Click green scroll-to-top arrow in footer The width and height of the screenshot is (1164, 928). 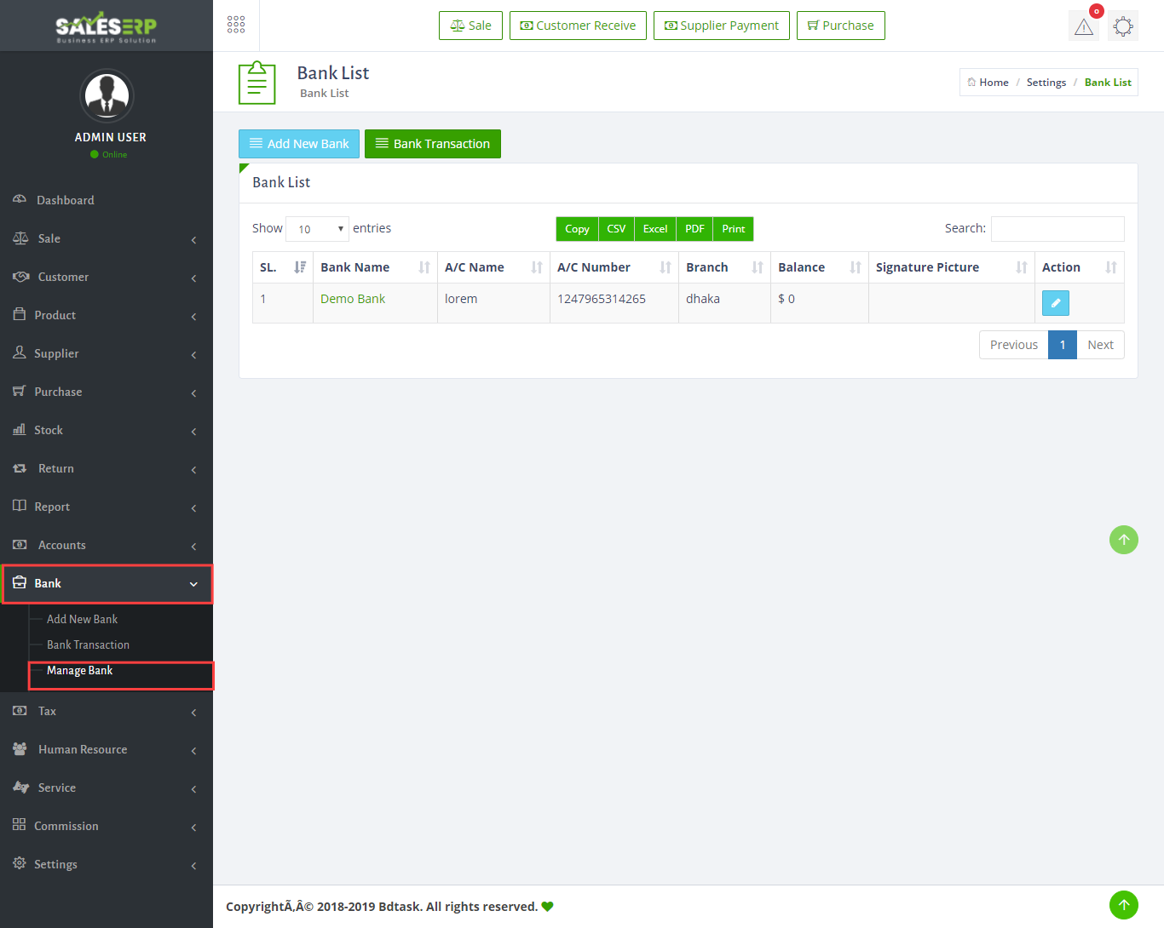click(1123, 904)
